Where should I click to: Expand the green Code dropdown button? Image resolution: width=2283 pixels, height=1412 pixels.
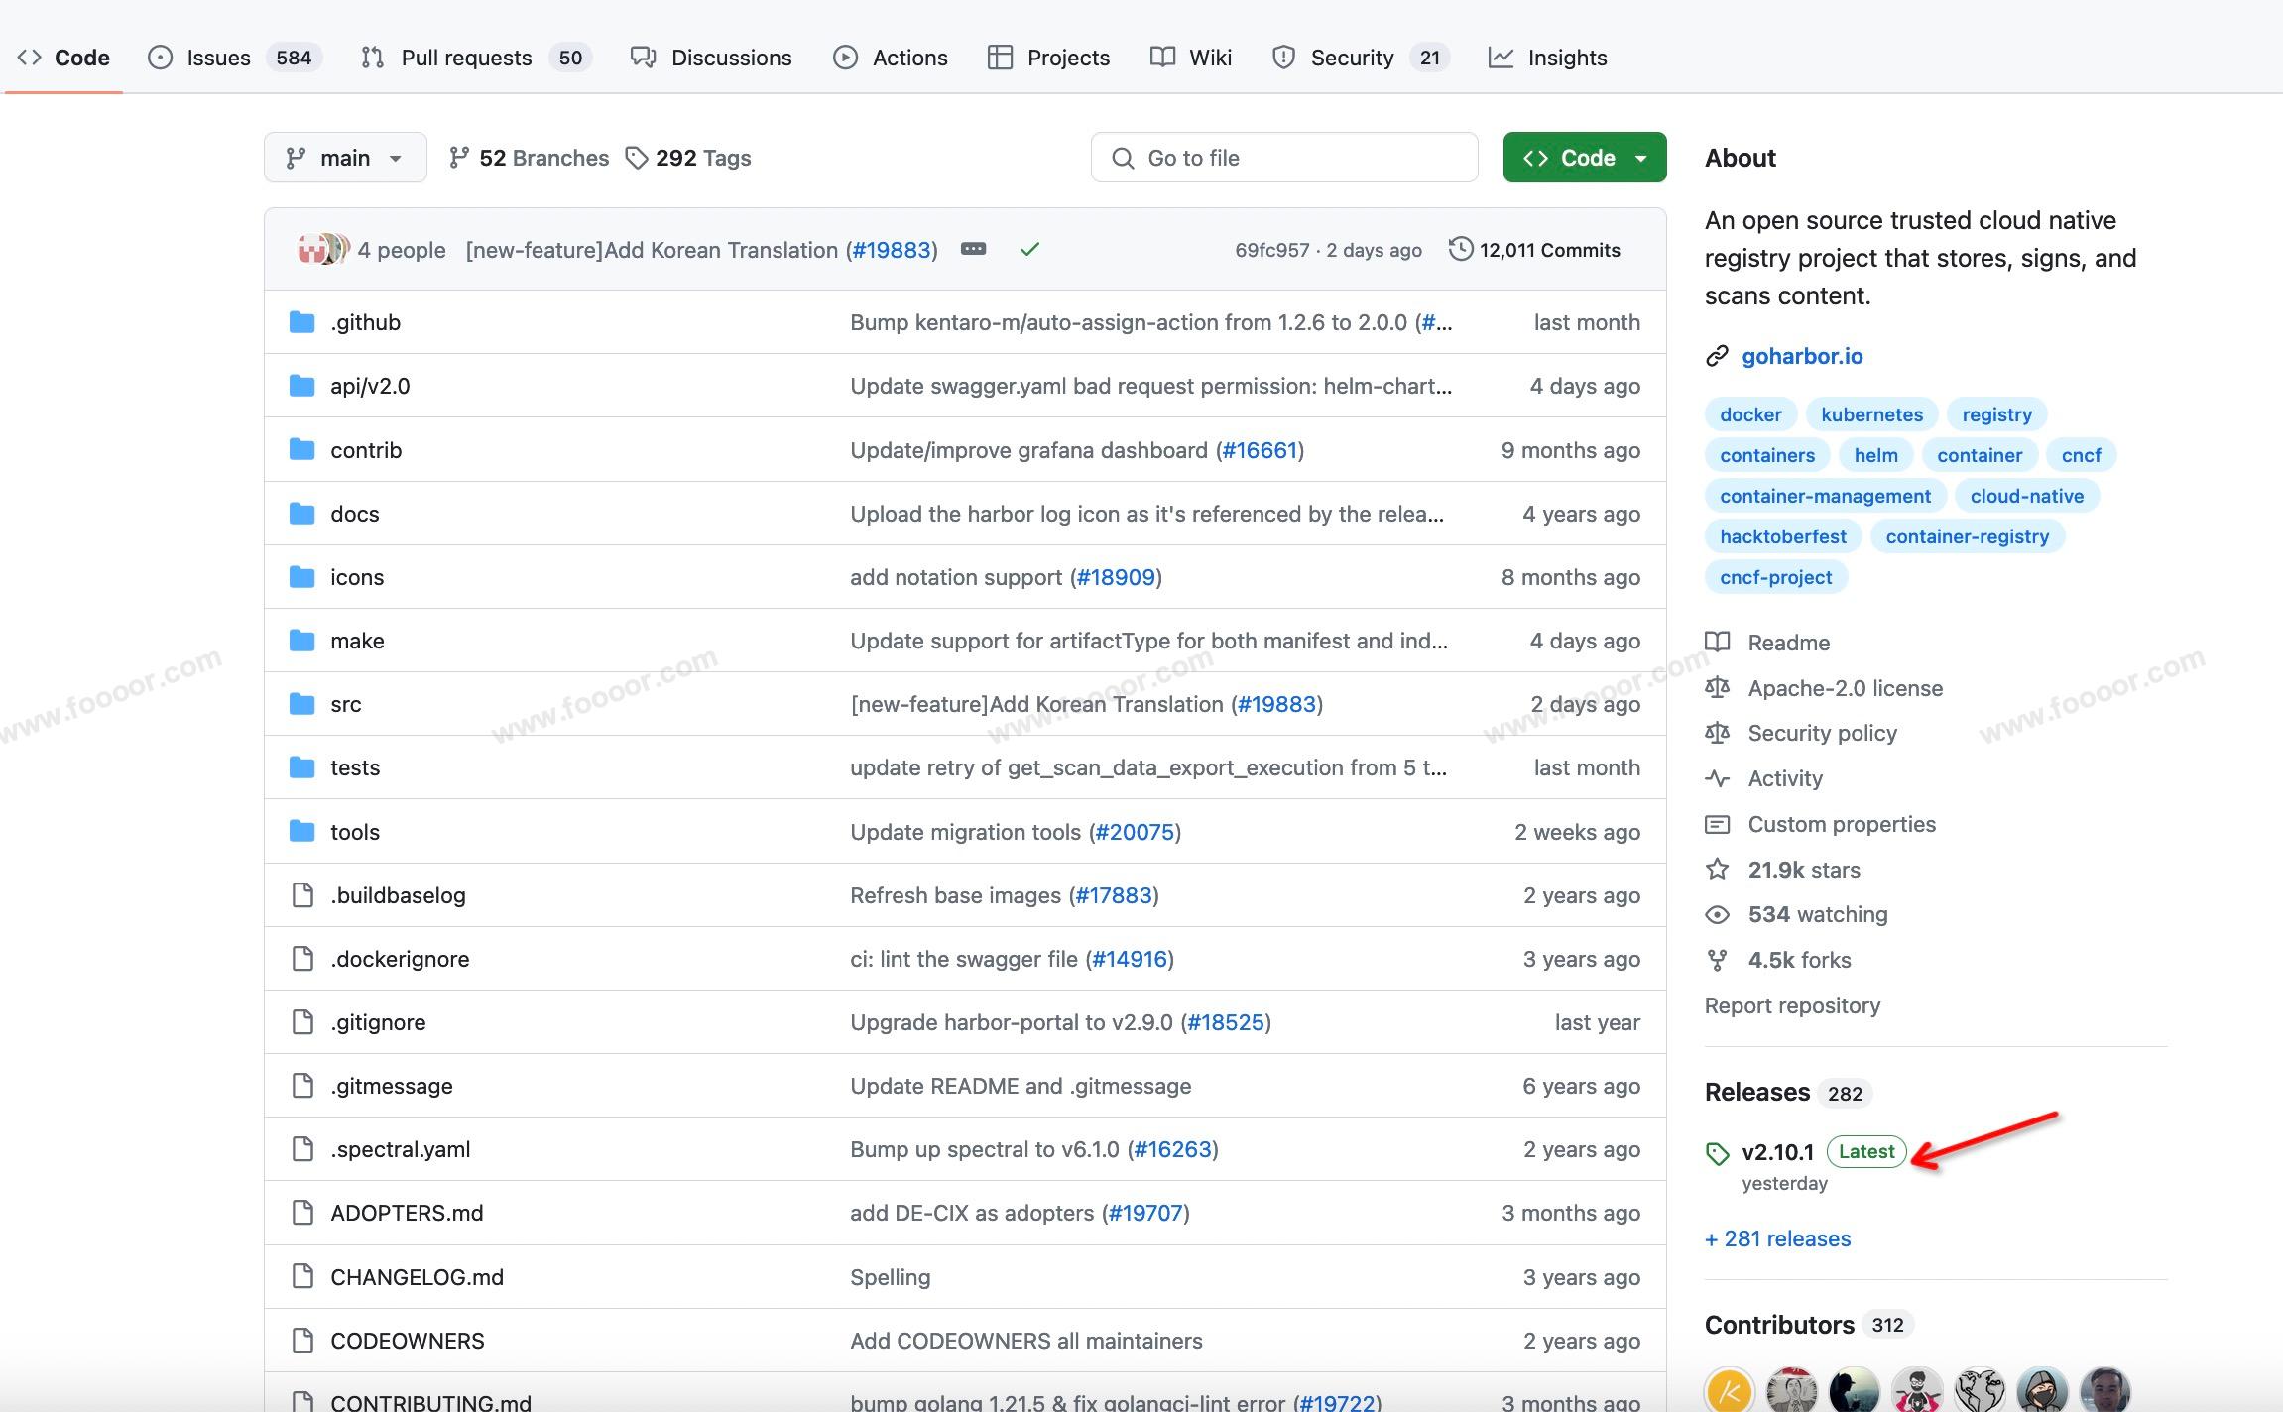[1584, 158]
